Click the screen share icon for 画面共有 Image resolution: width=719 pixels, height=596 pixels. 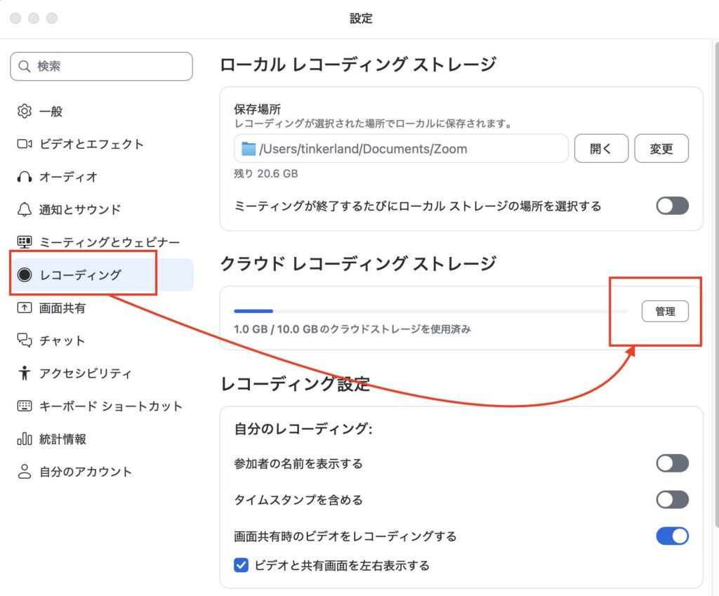click(x=25, y=307)
